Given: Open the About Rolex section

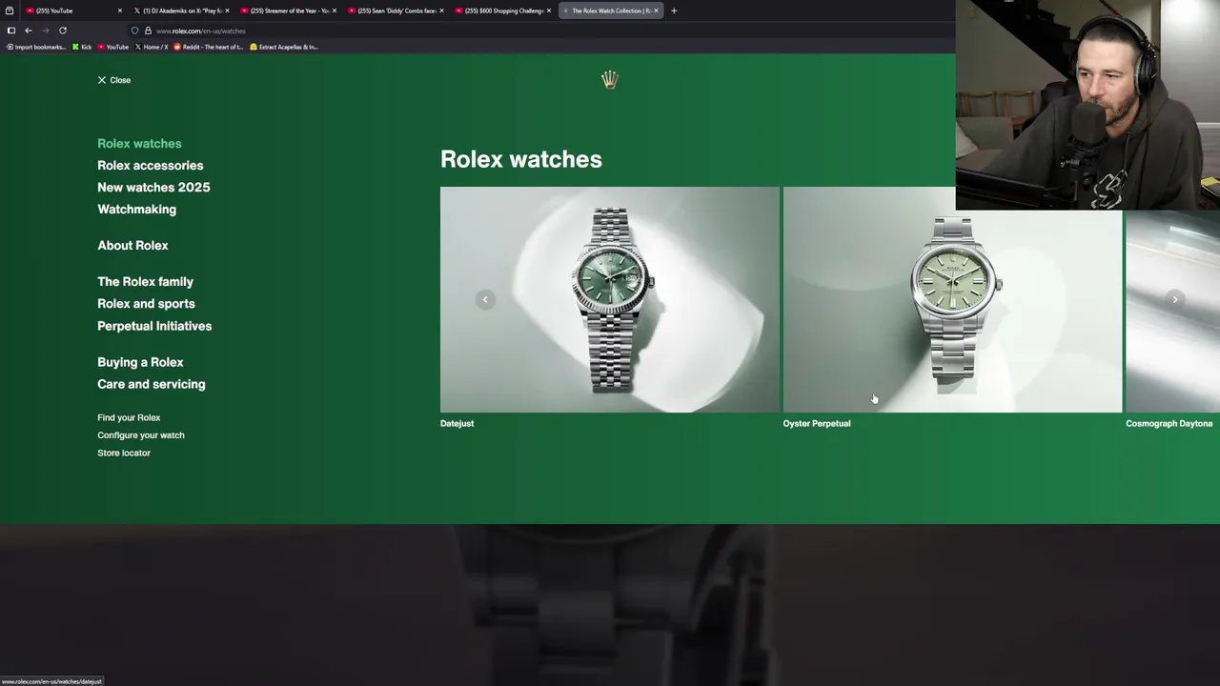Looking at the screenshot, I should [132, 246].
